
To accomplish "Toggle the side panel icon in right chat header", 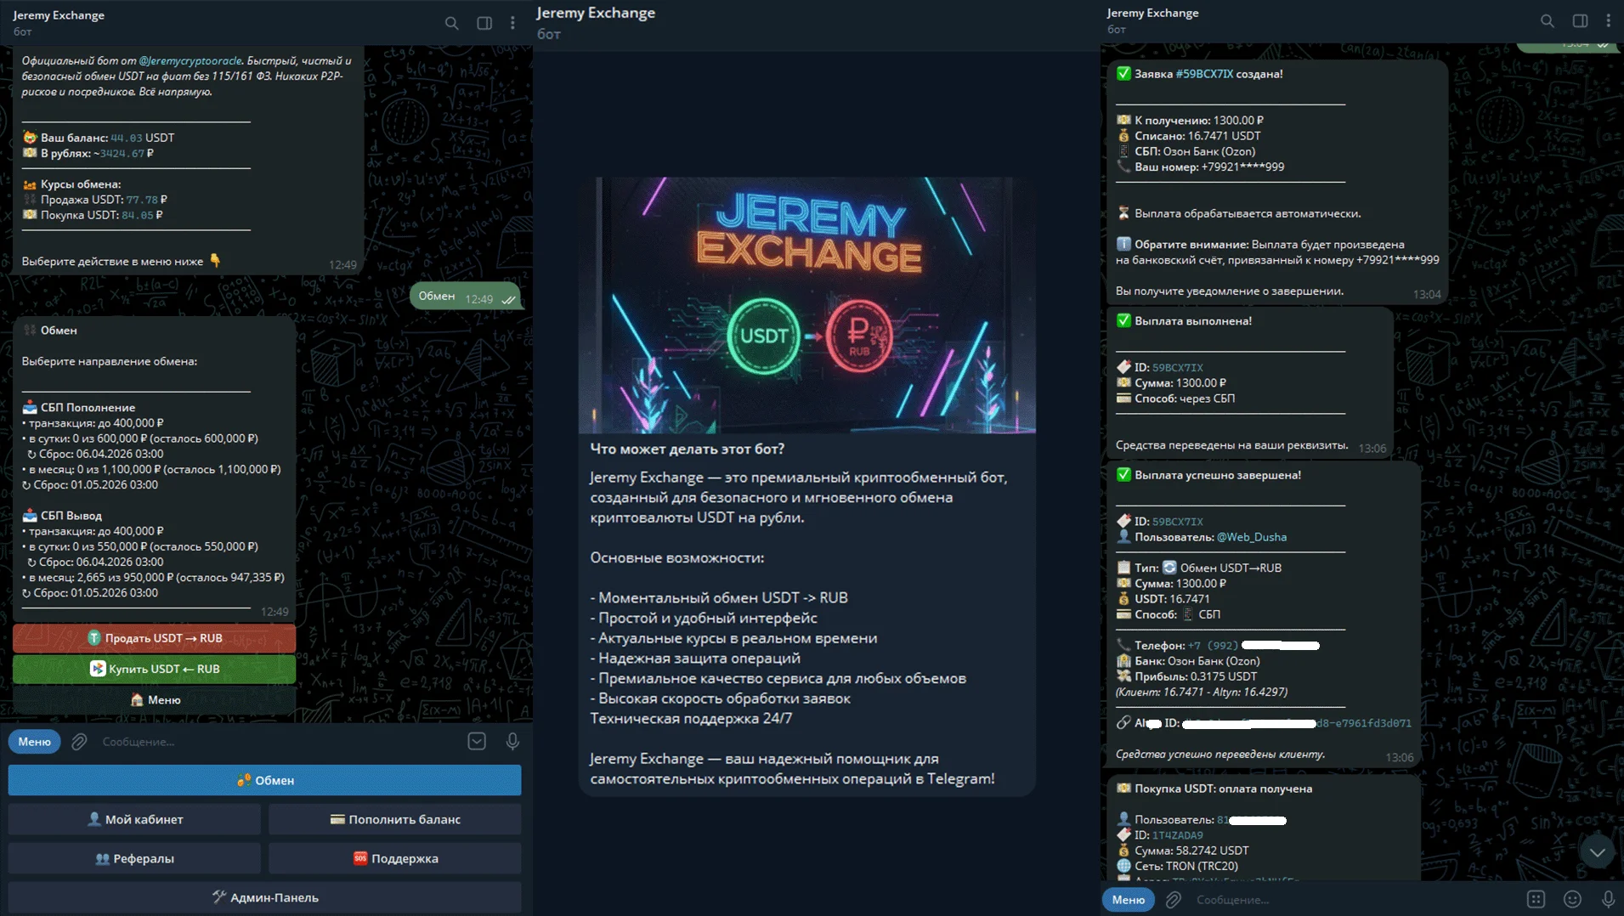I will (x=1580, y=21).
